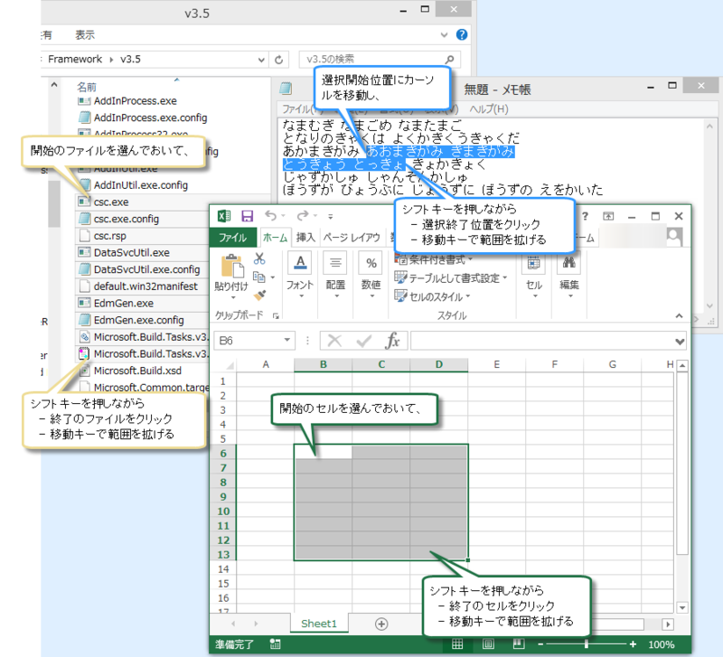Select the 挿入 tab in Excel
This screenshot has width=723, height=657.
click(x=305, y=238)
